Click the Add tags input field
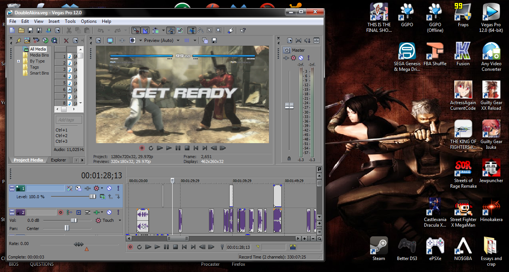Viewport: 509px width, 272px height. 69,120
